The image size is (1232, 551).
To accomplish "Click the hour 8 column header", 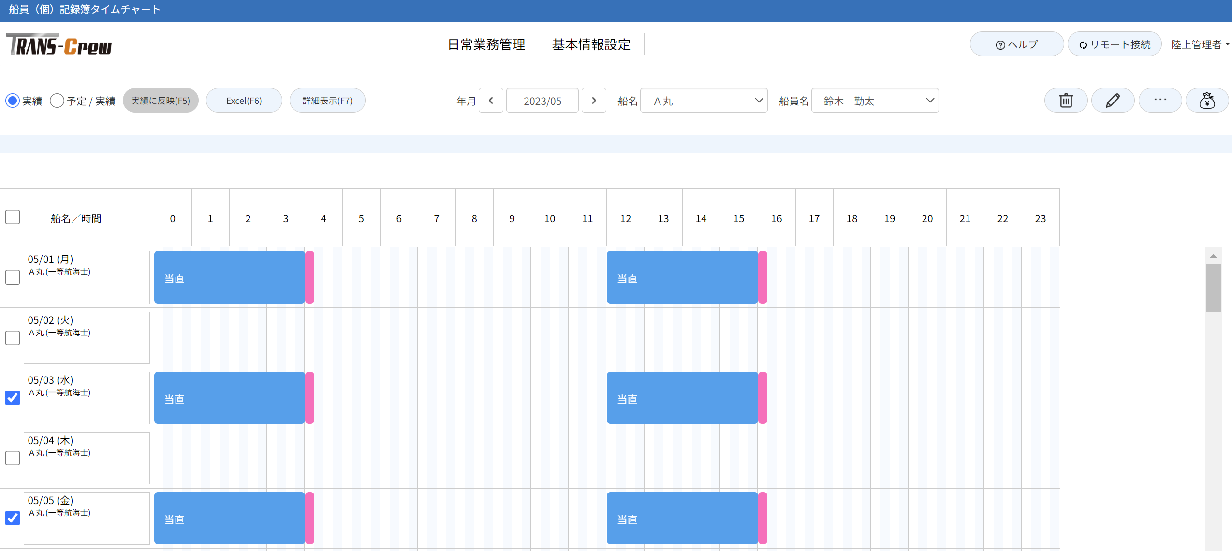I will tap(474, 218).
